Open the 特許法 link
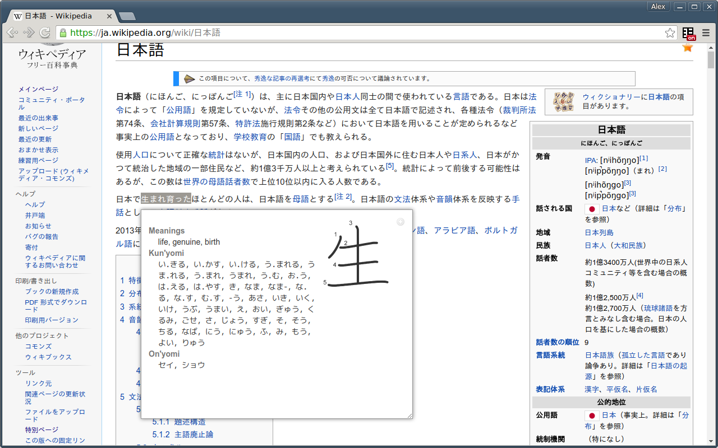This screenshot has width=718, height=448. 247,123
